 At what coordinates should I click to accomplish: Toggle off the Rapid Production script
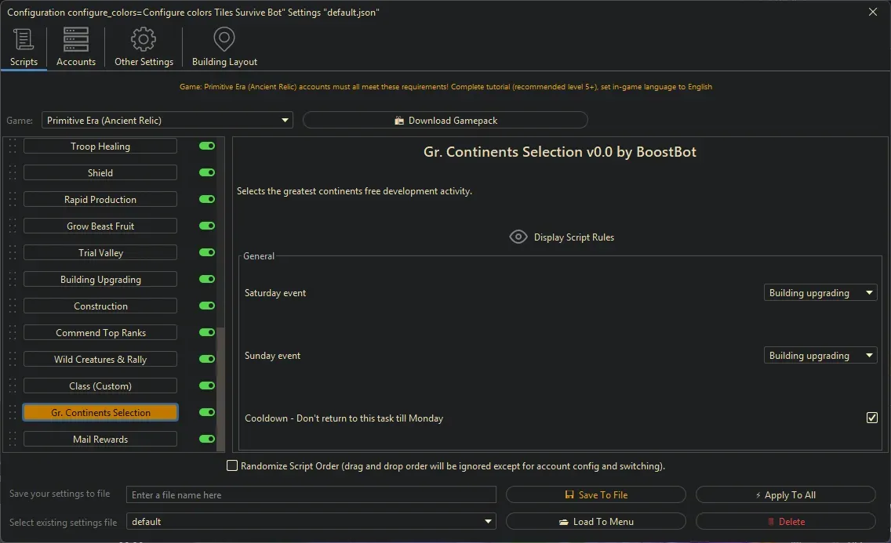[x=207, y=200]
